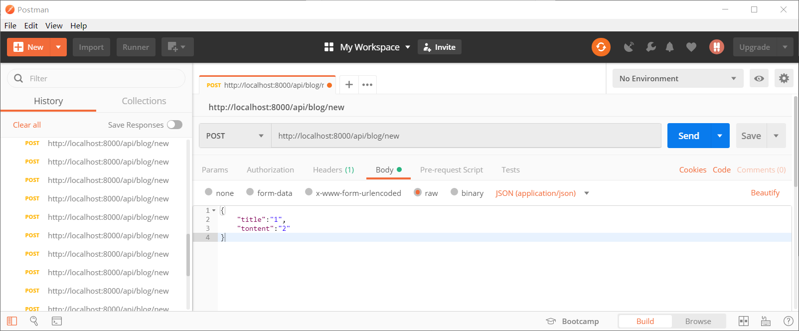799x331 pixels.
Task: Open the POST method dropdown
Action: pyautogui.click(x=235, y=136)
